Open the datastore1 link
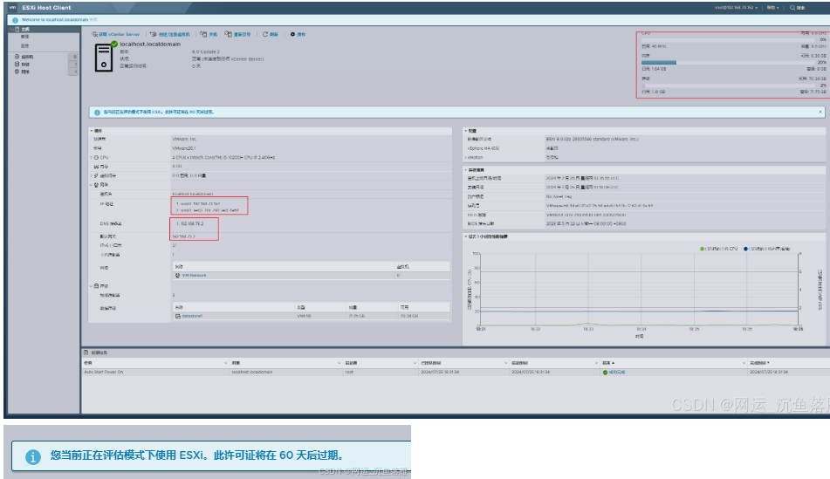 192,316
